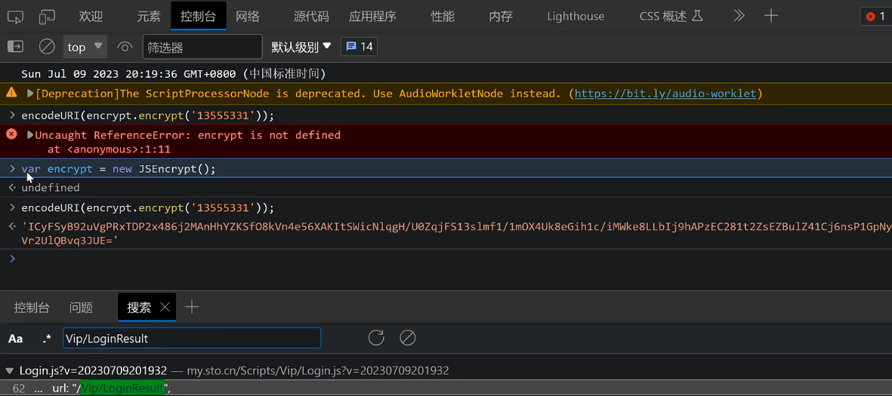This screenshot has width=892, height=396.
Task: Click the console 筛选器 filter field
Action: (202, 47)
